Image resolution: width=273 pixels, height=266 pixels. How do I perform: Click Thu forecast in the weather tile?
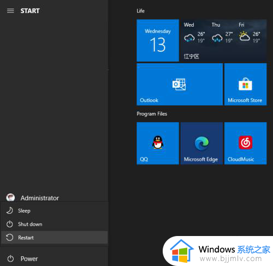(222, 33)
